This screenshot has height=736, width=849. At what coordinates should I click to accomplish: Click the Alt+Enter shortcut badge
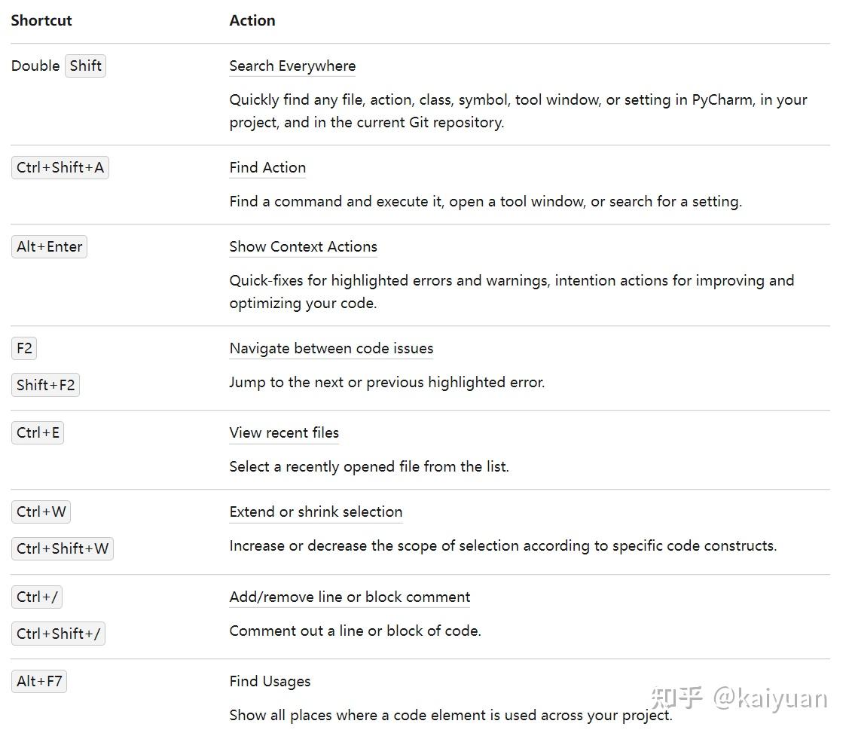pyautogui.click(x=49, y=247)
